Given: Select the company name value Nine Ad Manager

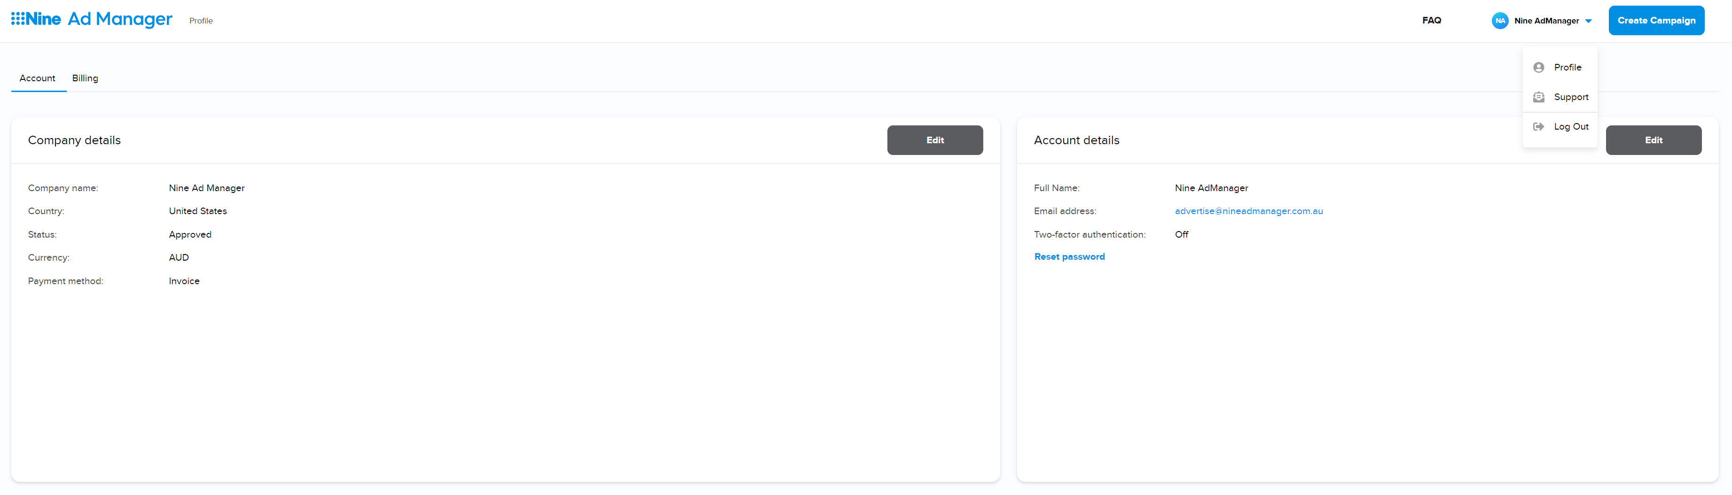Looking at the screenshot, I should [206, 188].
